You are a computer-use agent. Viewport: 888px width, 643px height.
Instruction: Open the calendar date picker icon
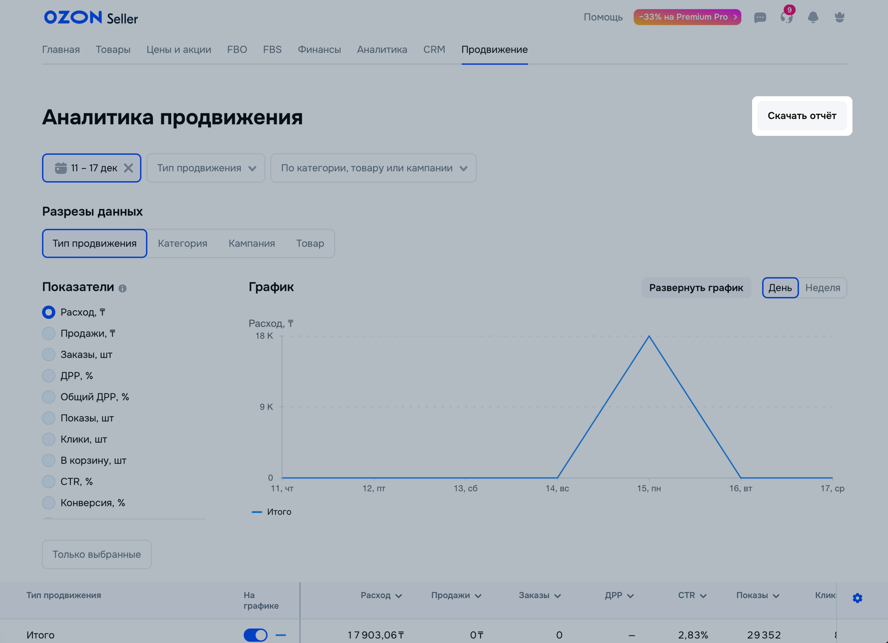[x=61, y=168]
